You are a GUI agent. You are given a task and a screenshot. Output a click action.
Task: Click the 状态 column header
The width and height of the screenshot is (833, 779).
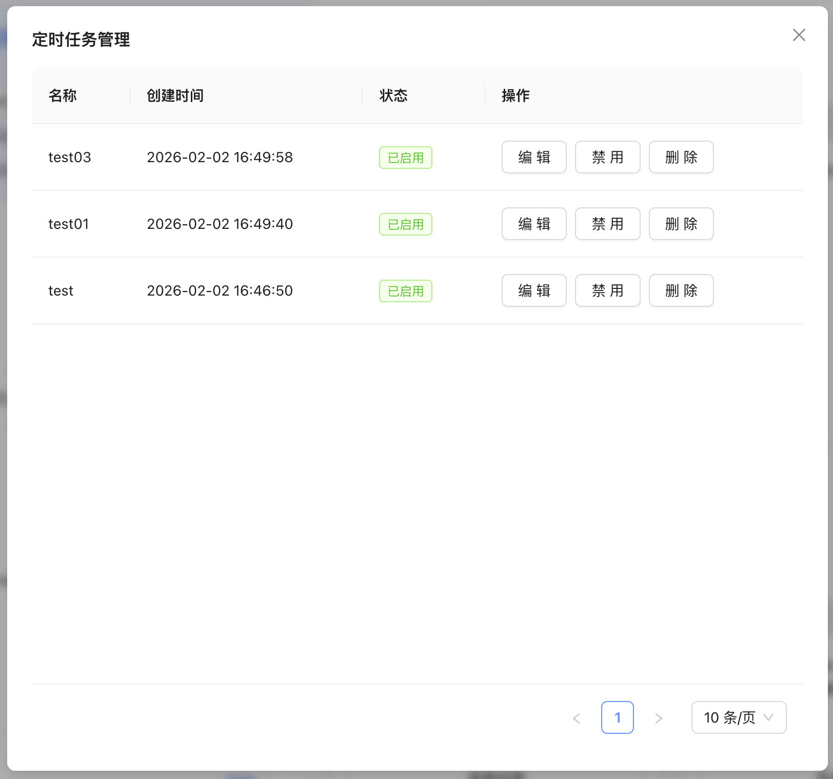[x=393, y=96]
